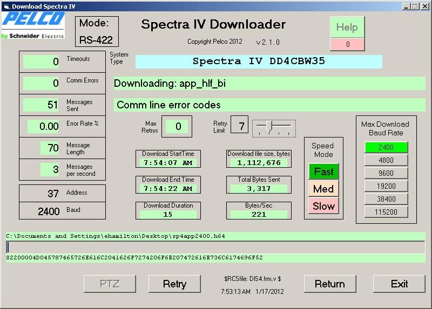Viewport: 432px width, 309px height.
Task: Select the Med speed mode
Action: tap(323, 189)
